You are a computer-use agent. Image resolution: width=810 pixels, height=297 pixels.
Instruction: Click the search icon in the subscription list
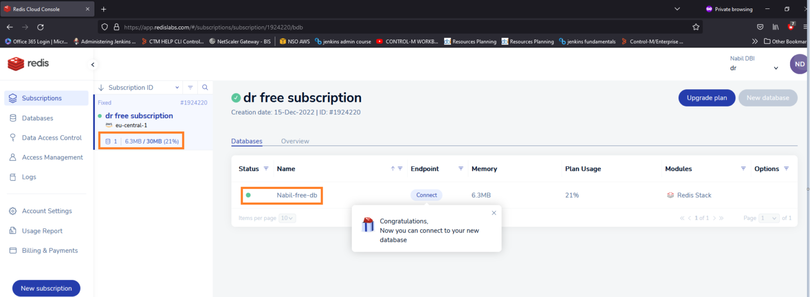point(205,88)
